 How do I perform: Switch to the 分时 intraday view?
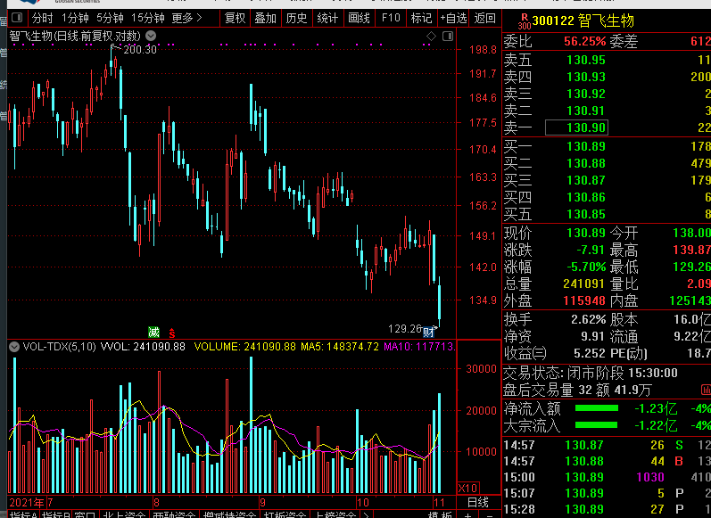point(42,18)
